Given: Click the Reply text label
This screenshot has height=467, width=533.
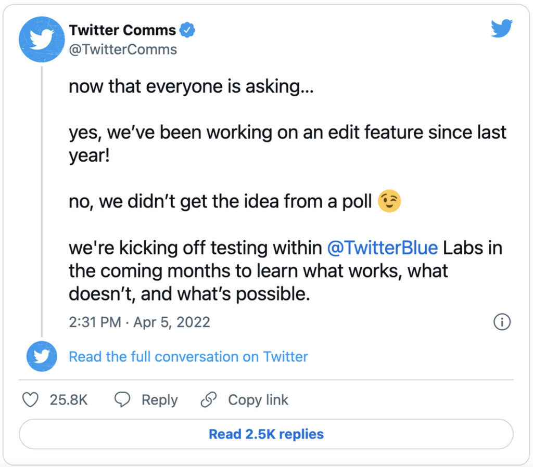Looking at the screenshot, I should tap(160, 400).
